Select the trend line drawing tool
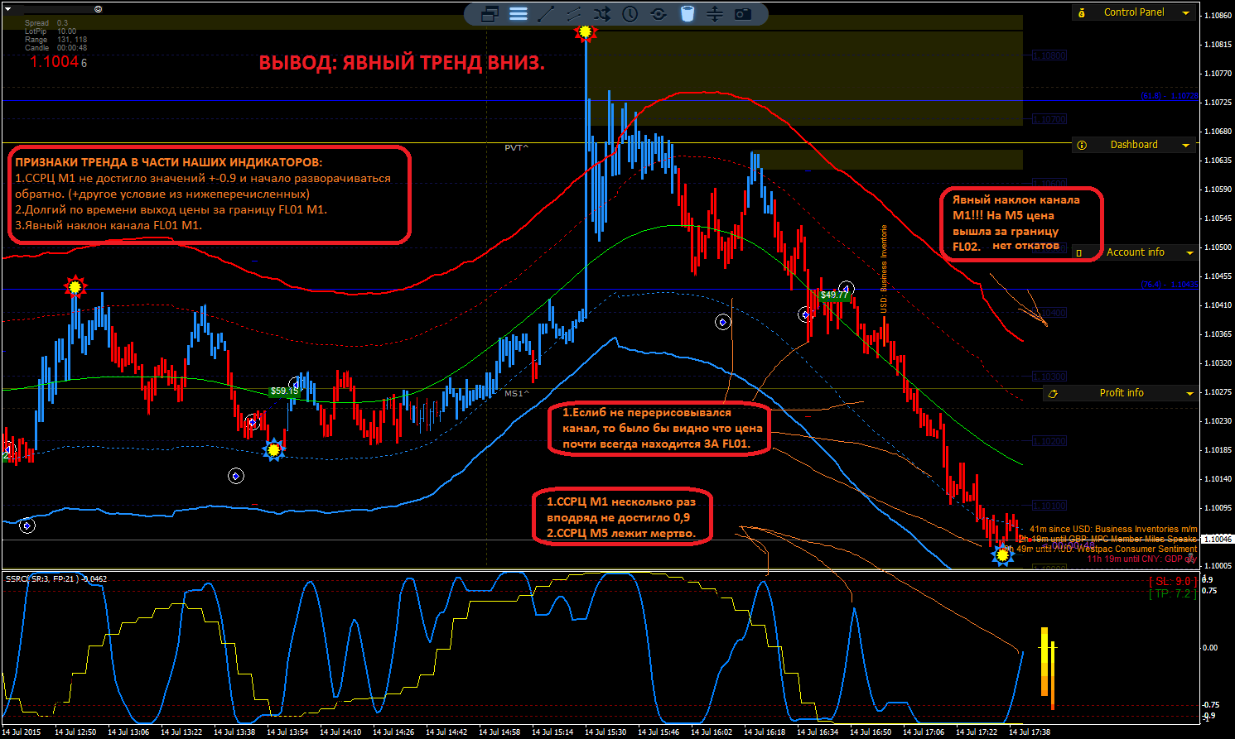The image size is (1235, 739). [546, 14]
